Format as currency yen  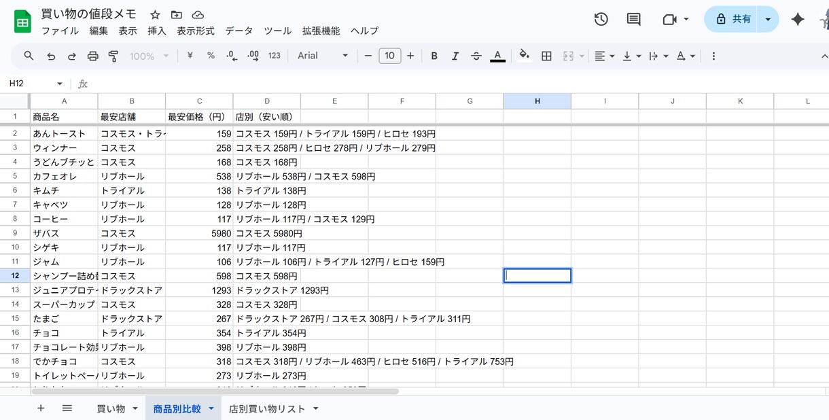pyautogui.click(x=190, y=56)
